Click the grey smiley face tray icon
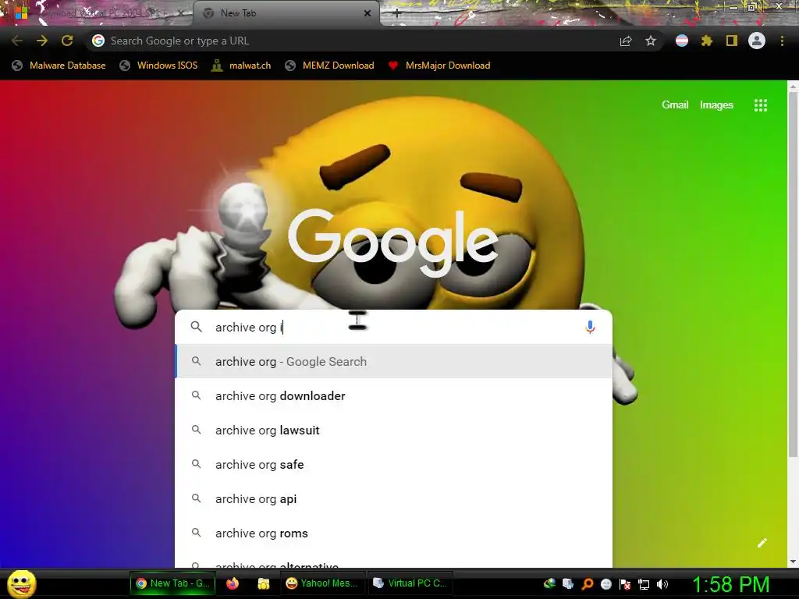The image size is (799, 599). (x=605, y=584)
